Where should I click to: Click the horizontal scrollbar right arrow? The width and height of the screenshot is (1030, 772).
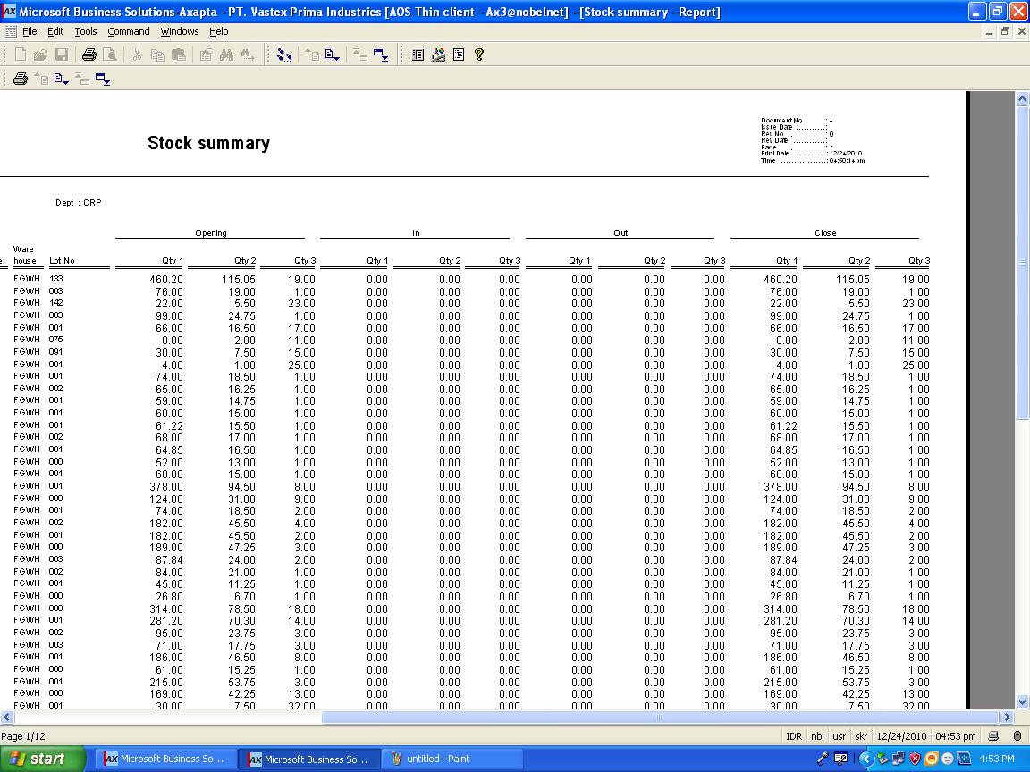(1008, 717)
